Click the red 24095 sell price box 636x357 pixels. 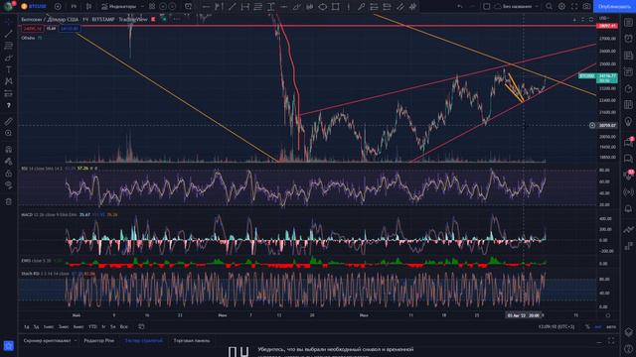(33, 29)
